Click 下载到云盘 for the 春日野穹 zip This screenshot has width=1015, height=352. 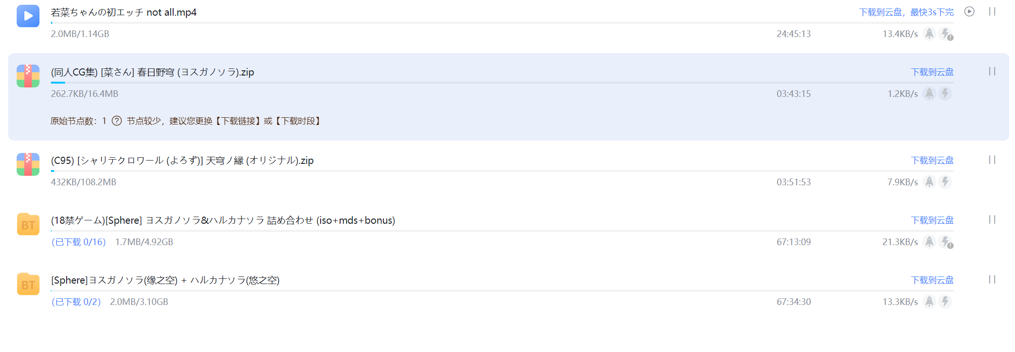[x=932, y=72]
